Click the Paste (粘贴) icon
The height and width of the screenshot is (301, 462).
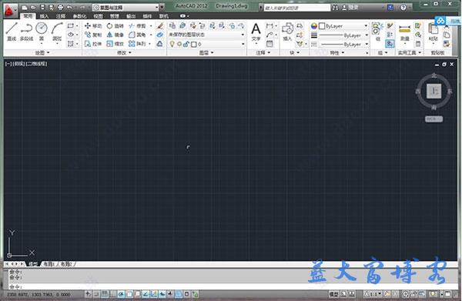click(x=433, y=32)
